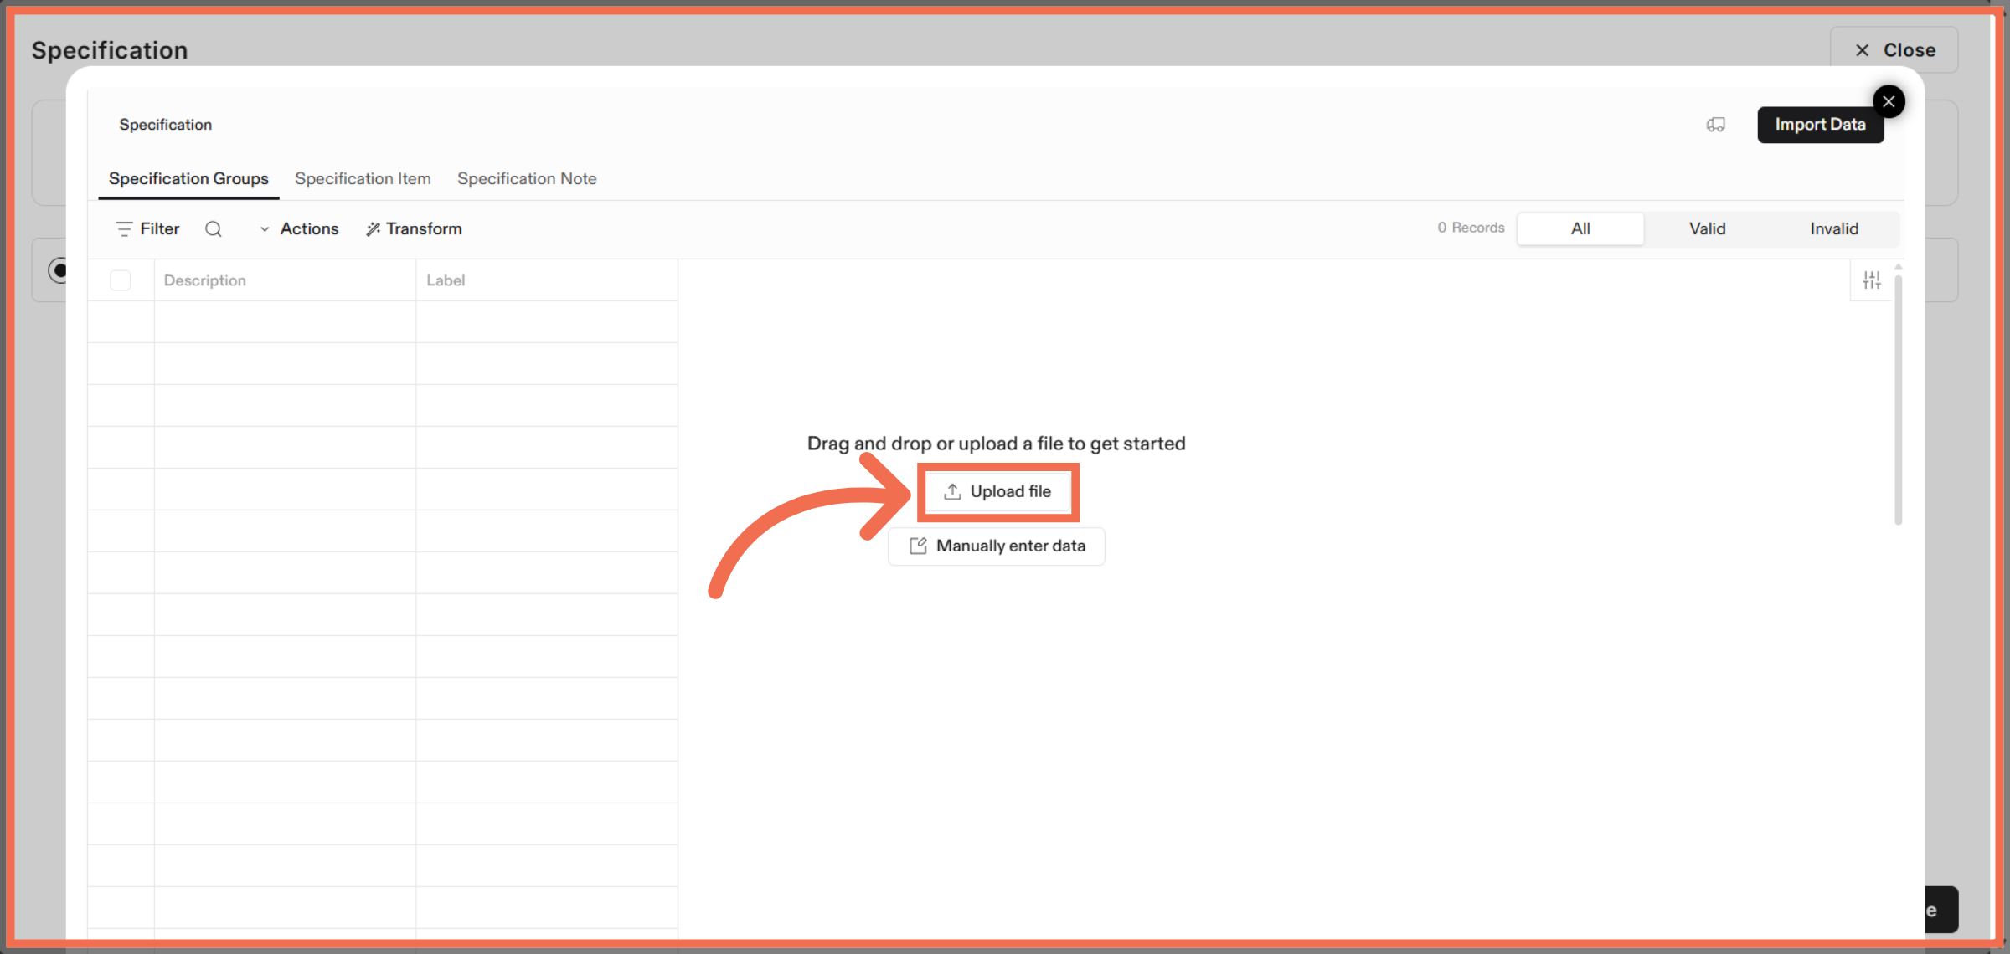This screenshot has height=954, width=2010.
Task: Click the upload icon inside Upload file button
Action: tap(951, 491)
